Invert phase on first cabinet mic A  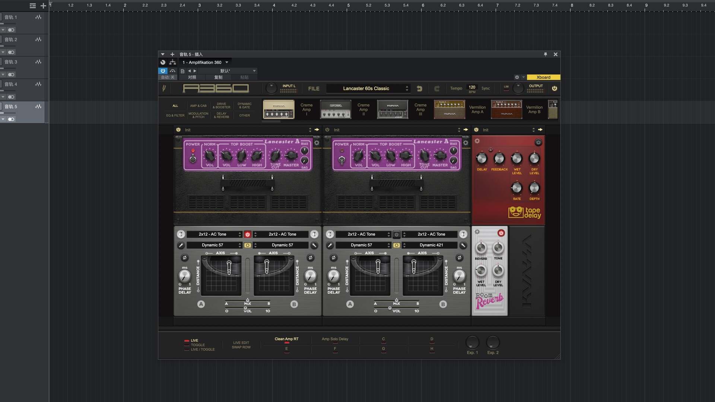pyautogui.click(x=184, y=258)
